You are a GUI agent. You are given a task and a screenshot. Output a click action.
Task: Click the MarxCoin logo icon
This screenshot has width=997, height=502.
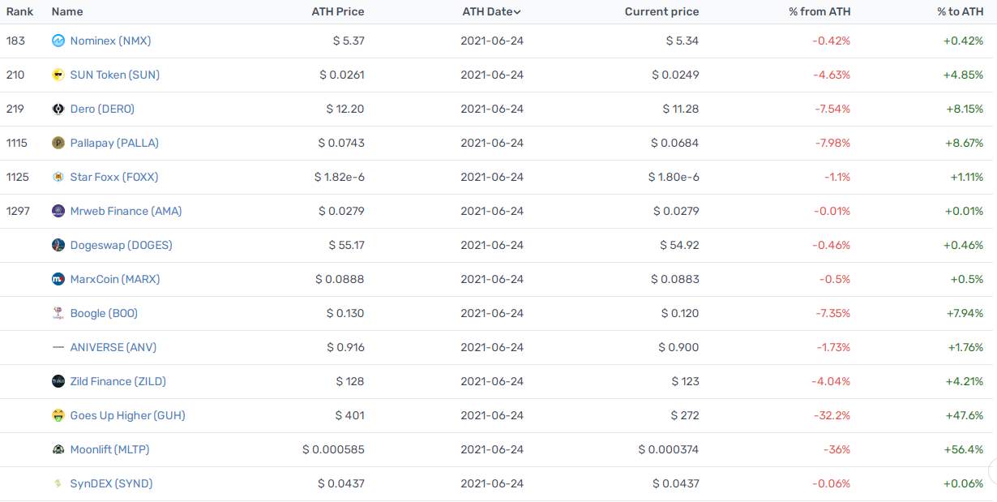[58, 279]
